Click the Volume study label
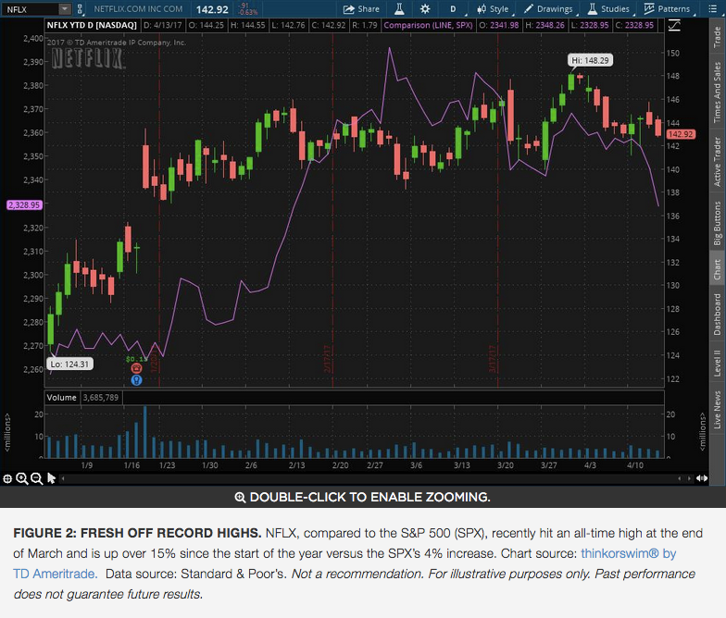The height and width of the screenshot is (618, 726). (x=61, y=398)
